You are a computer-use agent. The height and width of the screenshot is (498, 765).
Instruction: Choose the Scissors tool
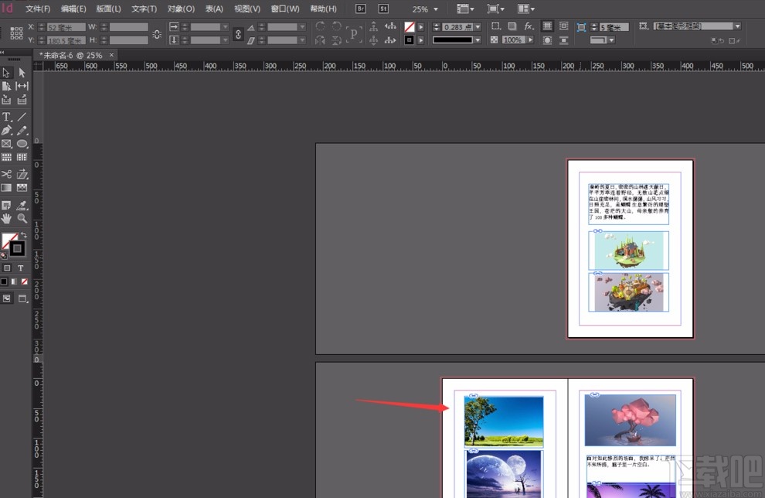coord(6,174)
